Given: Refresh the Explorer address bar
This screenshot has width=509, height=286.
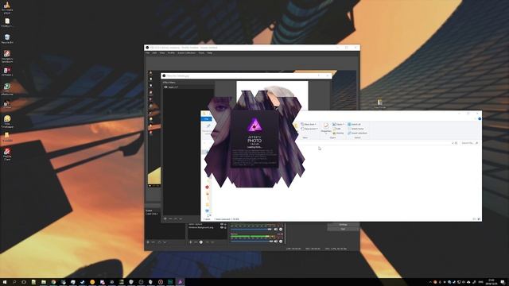Looking at the screenshot, I should pyautogui.click(x=456, y=143).
